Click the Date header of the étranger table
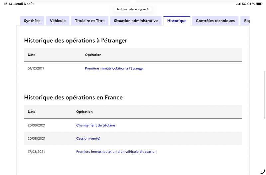Viewport: 266px width, 175px height. [32, 55]
